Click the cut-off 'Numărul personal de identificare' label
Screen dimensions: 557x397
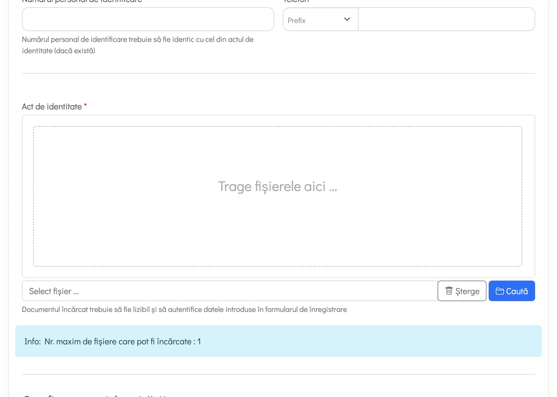click(82, 1)
